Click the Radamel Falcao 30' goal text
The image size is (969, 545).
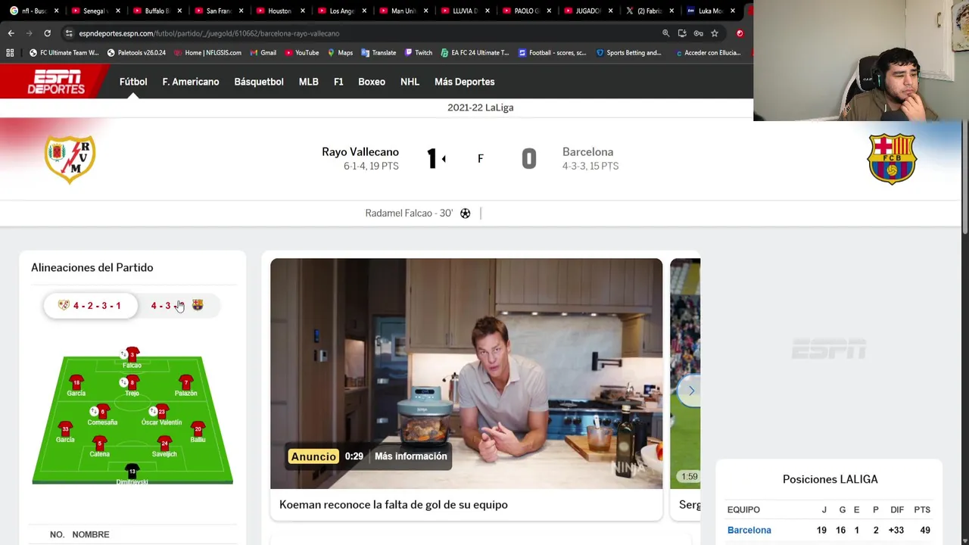click(x=409, y=213)
